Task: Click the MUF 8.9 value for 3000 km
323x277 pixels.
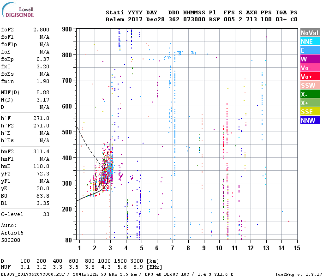Action: (x=138, y=267)
